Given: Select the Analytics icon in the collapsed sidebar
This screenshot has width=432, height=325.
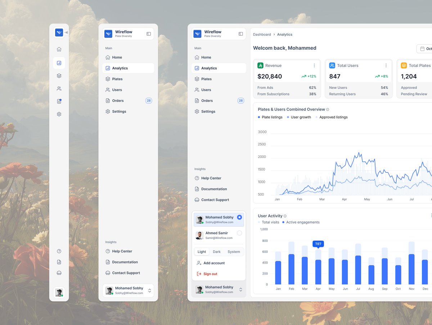Looking at the screenshot, I should tap(59, 63).
